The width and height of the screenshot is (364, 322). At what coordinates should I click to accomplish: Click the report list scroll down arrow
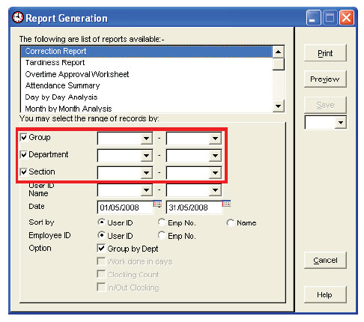click(278, 106)
